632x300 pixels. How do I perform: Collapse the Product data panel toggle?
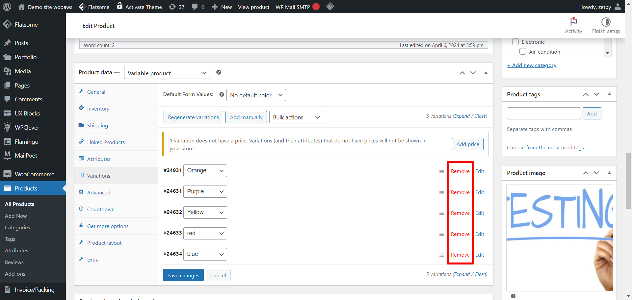pyautogui.click(x=486, y=73)
